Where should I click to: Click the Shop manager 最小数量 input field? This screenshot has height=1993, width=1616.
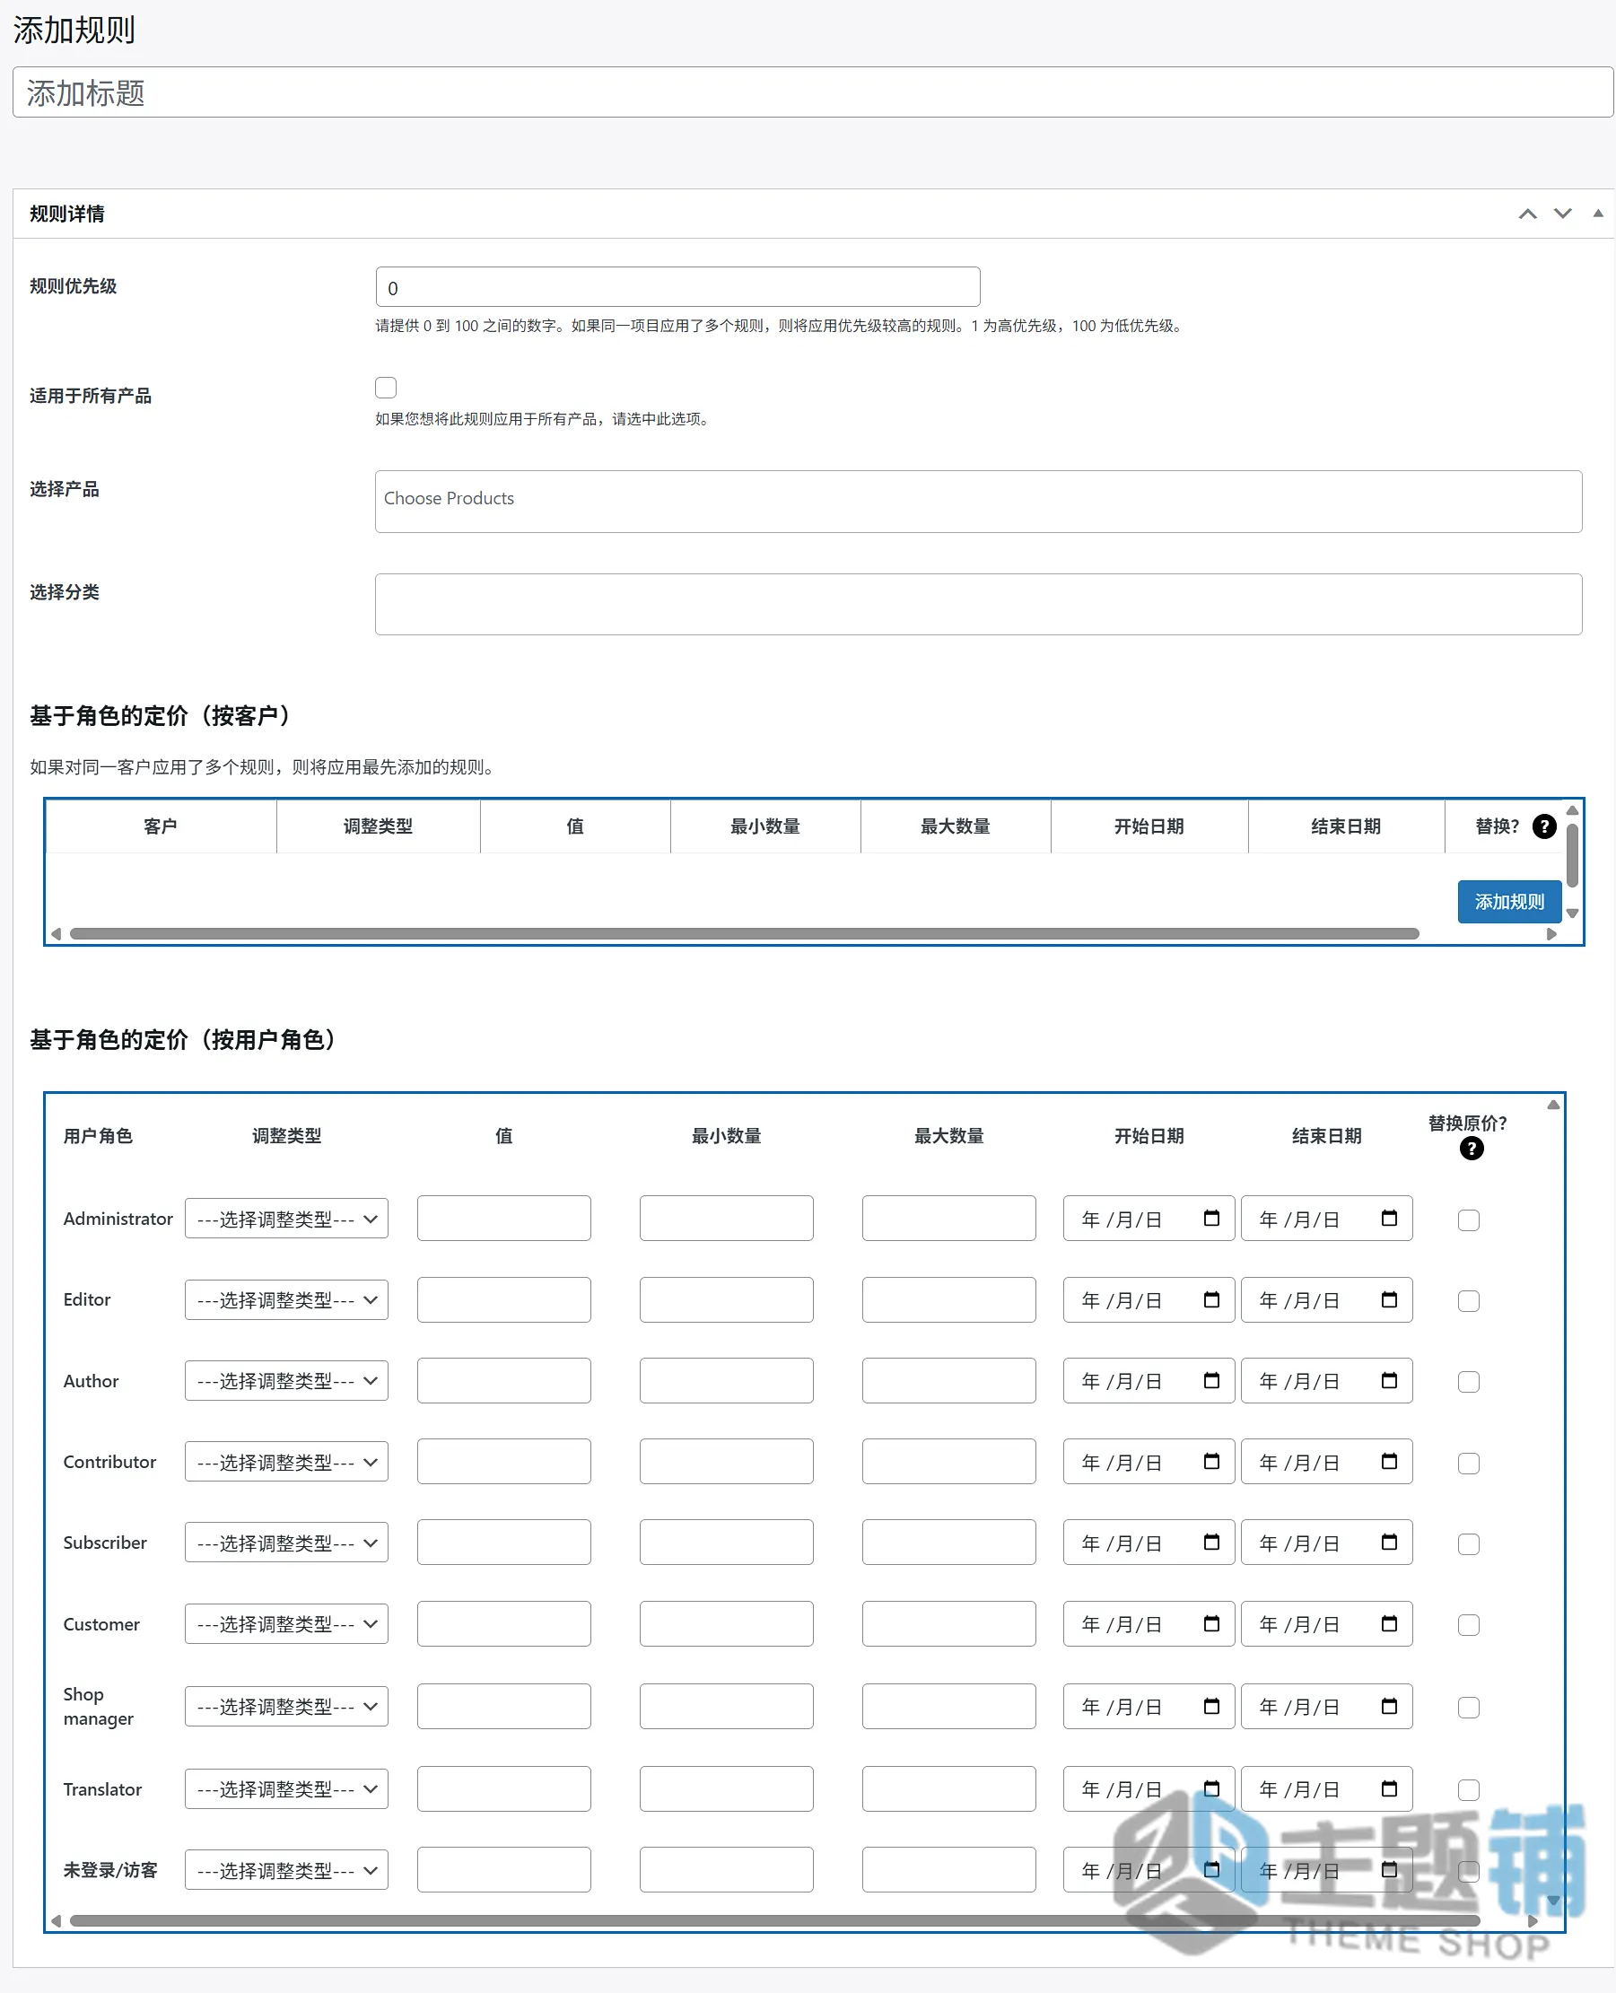726,1706
